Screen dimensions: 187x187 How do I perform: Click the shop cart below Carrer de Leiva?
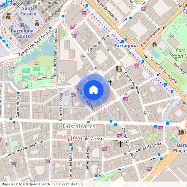coord(149,169)
